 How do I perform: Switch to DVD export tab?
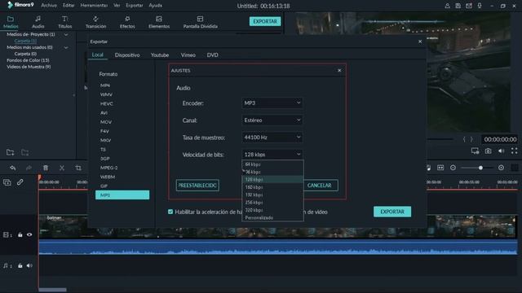pyautogui.click(x=212, y=55)
